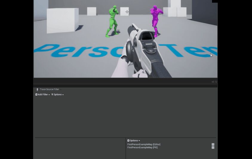Image resolution: width=252 pixels, height=159 pixels.
Task: Click the funnel icon beside the filter Options
Action: [x=52, y=95]
